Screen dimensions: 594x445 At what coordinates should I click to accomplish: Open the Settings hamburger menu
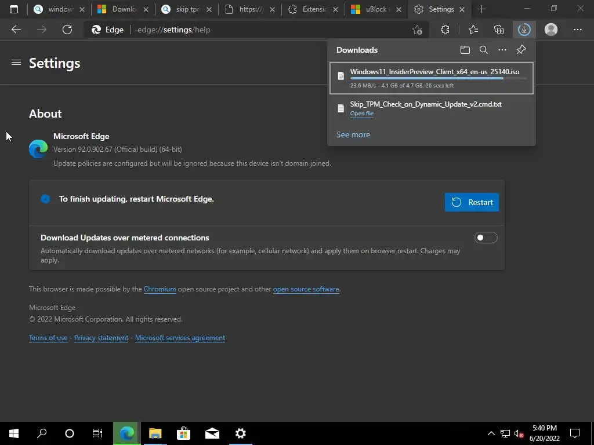pyautogui.click(x=16, y=63)
